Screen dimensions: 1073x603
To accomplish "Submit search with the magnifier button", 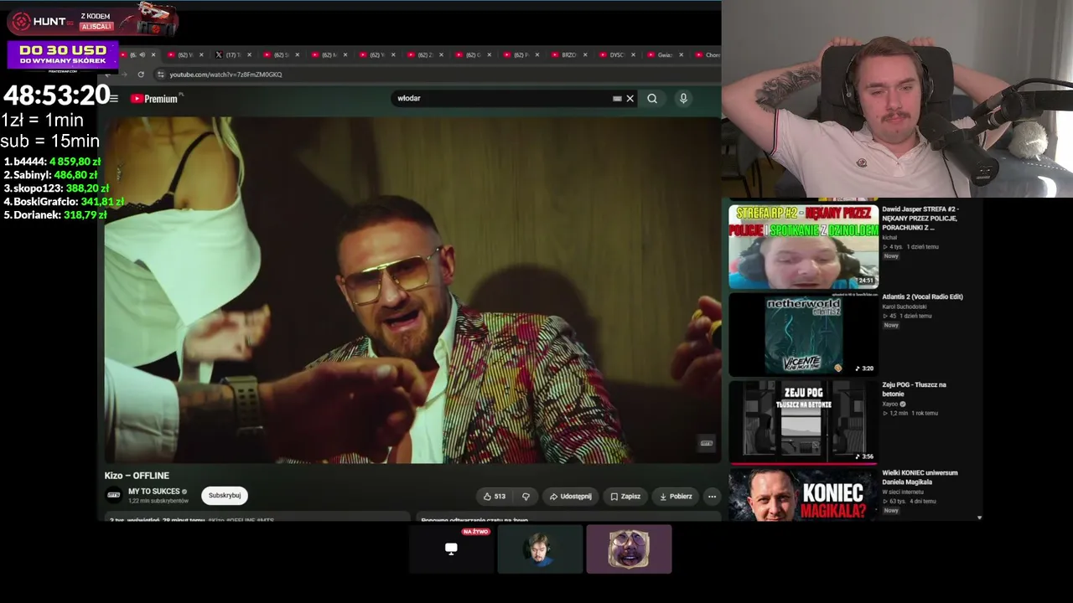I will pos(652,99).
